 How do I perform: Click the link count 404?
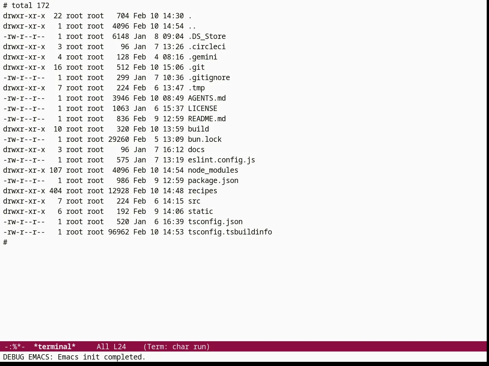click(55, 191)
